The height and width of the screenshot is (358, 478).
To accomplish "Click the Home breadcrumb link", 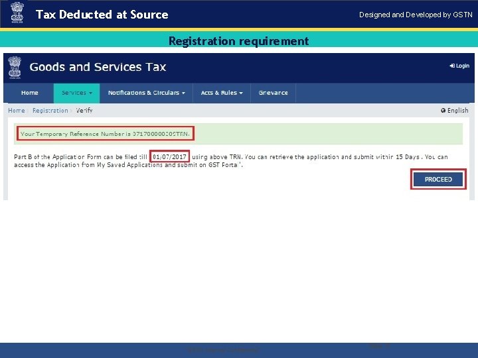I will coord(17,111).
